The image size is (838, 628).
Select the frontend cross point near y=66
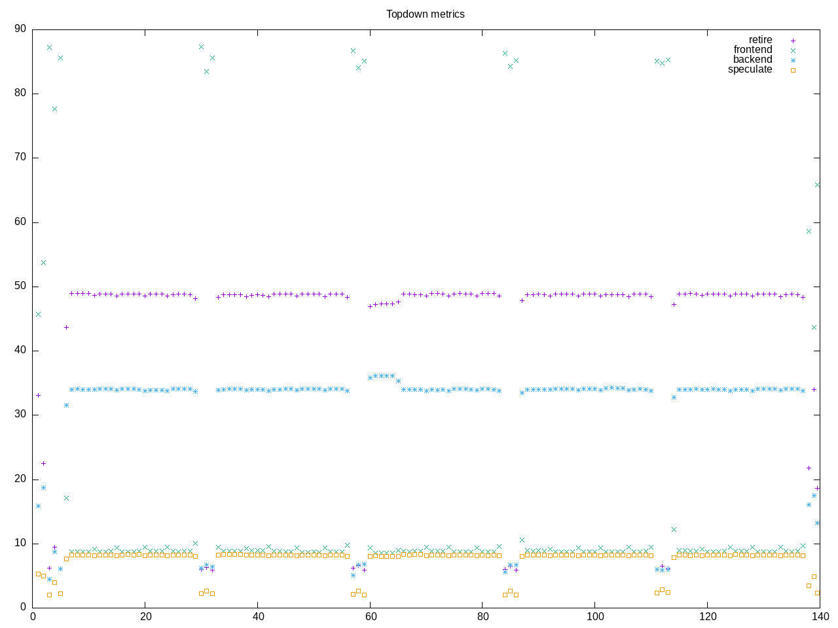[817, 185]
